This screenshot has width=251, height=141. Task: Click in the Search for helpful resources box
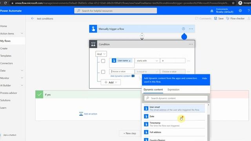click(x=115, y=11)
